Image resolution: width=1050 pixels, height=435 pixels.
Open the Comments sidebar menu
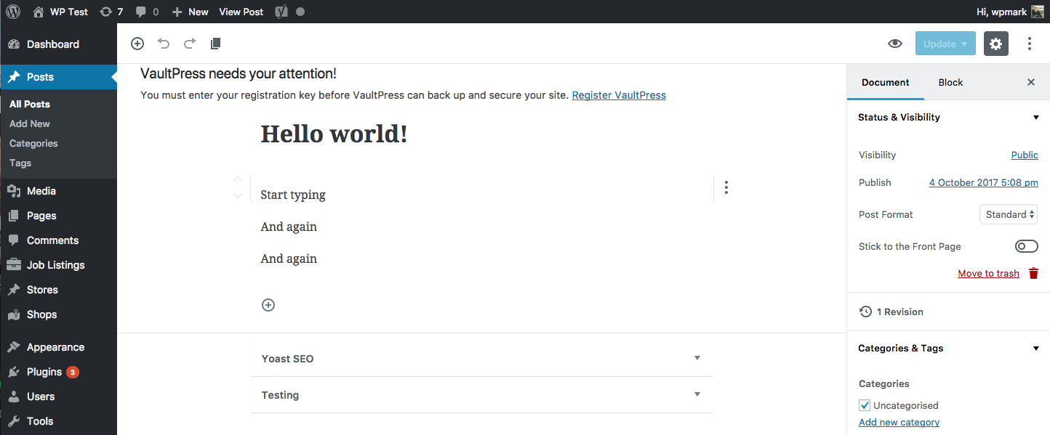coord(58,240)
